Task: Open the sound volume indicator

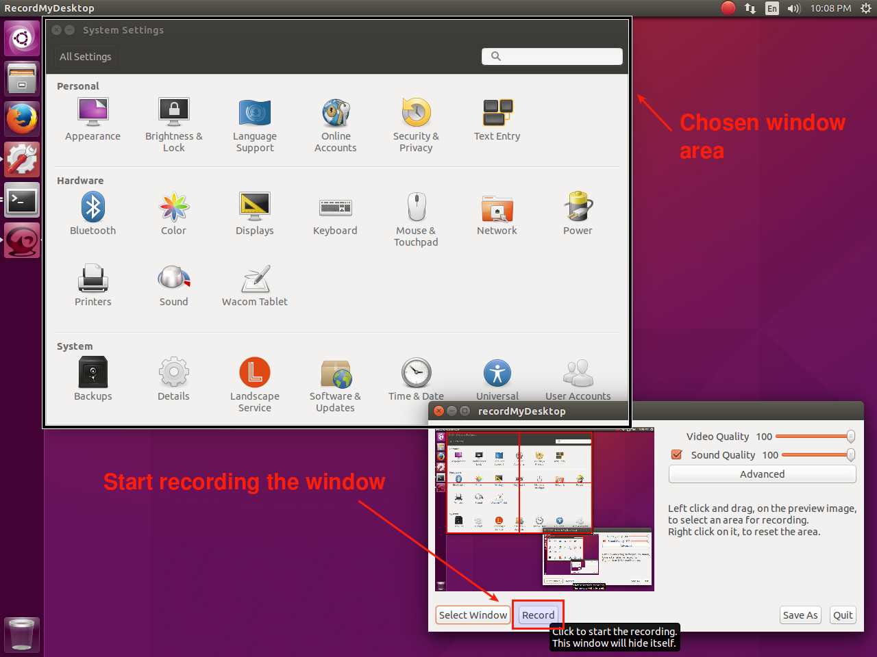Action: (794, 8)
